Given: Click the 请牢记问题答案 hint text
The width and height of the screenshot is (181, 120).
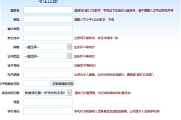Looking at the screenshot, I should tap(103, 93).
